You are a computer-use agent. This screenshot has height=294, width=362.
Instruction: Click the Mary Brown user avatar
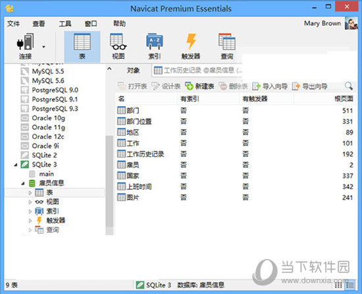pyautogui.click(x=351, y=23)
